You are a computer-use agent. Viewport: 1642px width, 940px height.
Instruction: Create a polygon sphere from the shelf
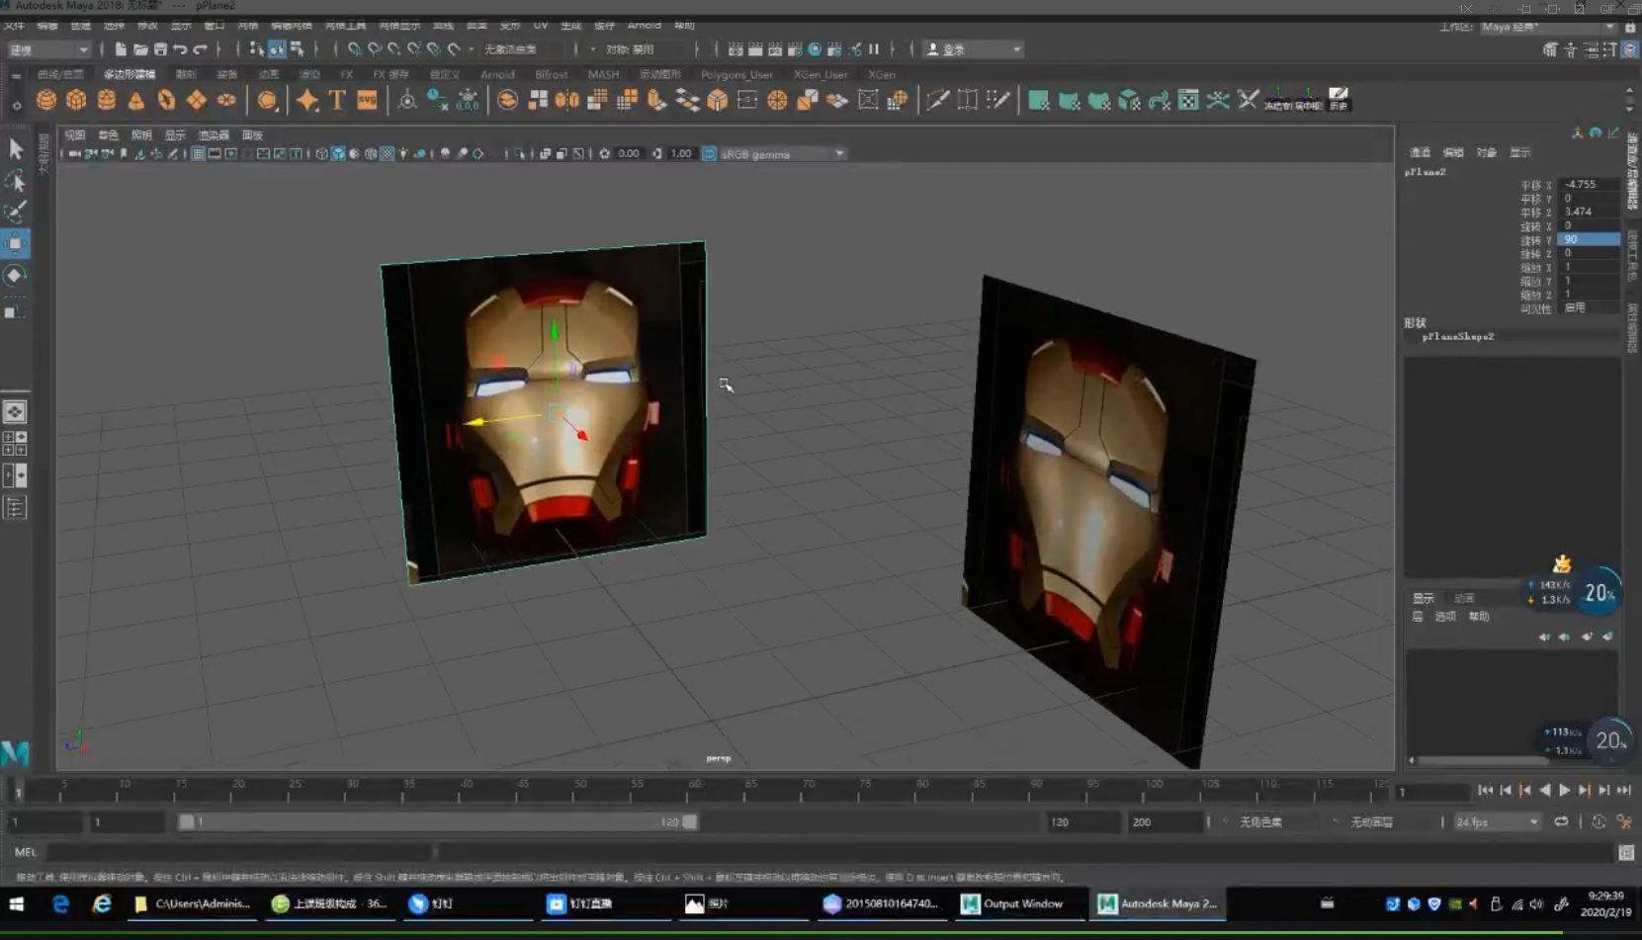point(45,100)
